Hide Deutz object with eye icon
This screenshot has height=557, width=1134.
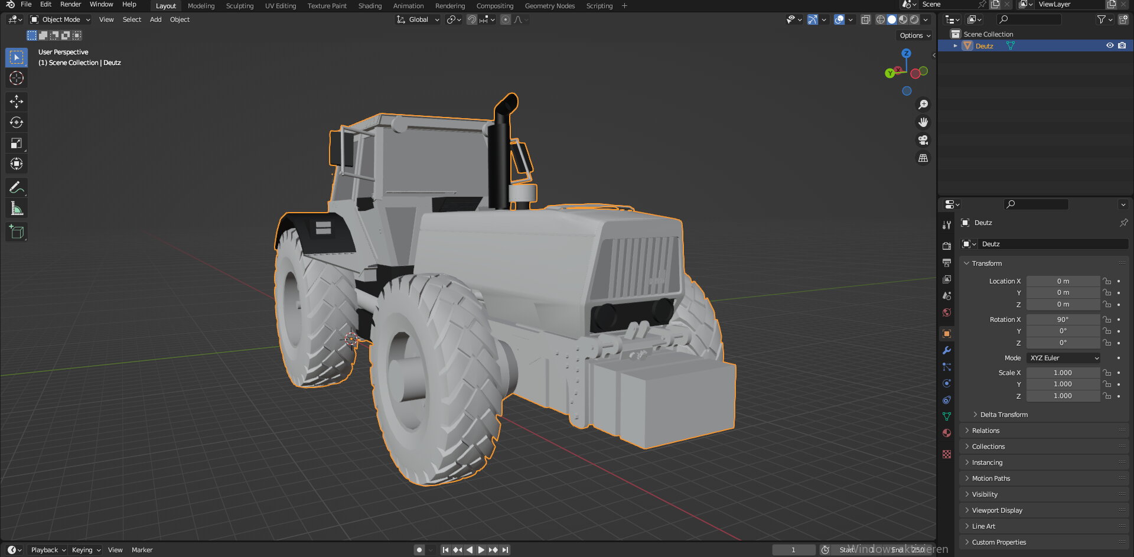point(1110,45)
